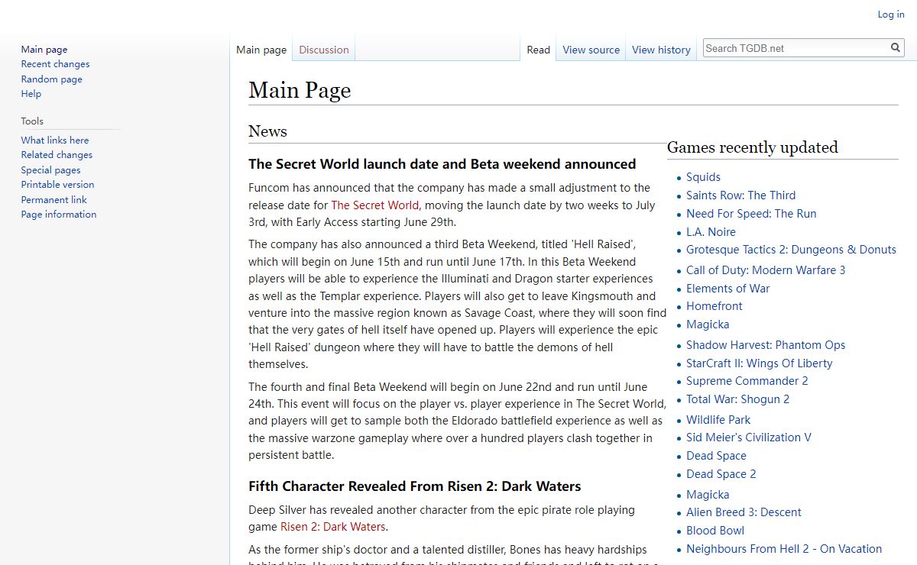This screenshot has height=565, width=917.
Task: Open Supreme Commander 2 page
Action: tap(747, 381)
